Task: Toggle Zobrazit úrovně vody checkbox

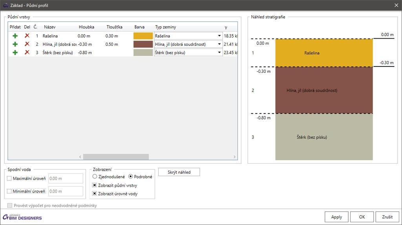Action: [x=95, y=194]
